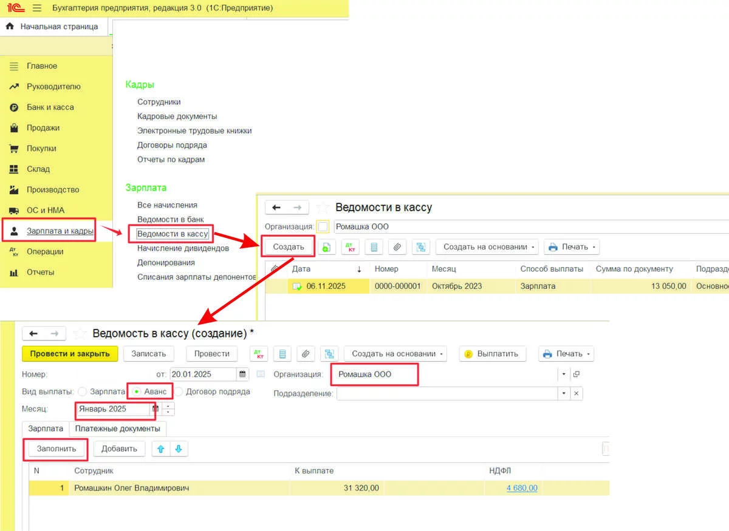Expand Печать dropdown in list window
This screenshot has width=729, height=531.
[x=572, y=247]
